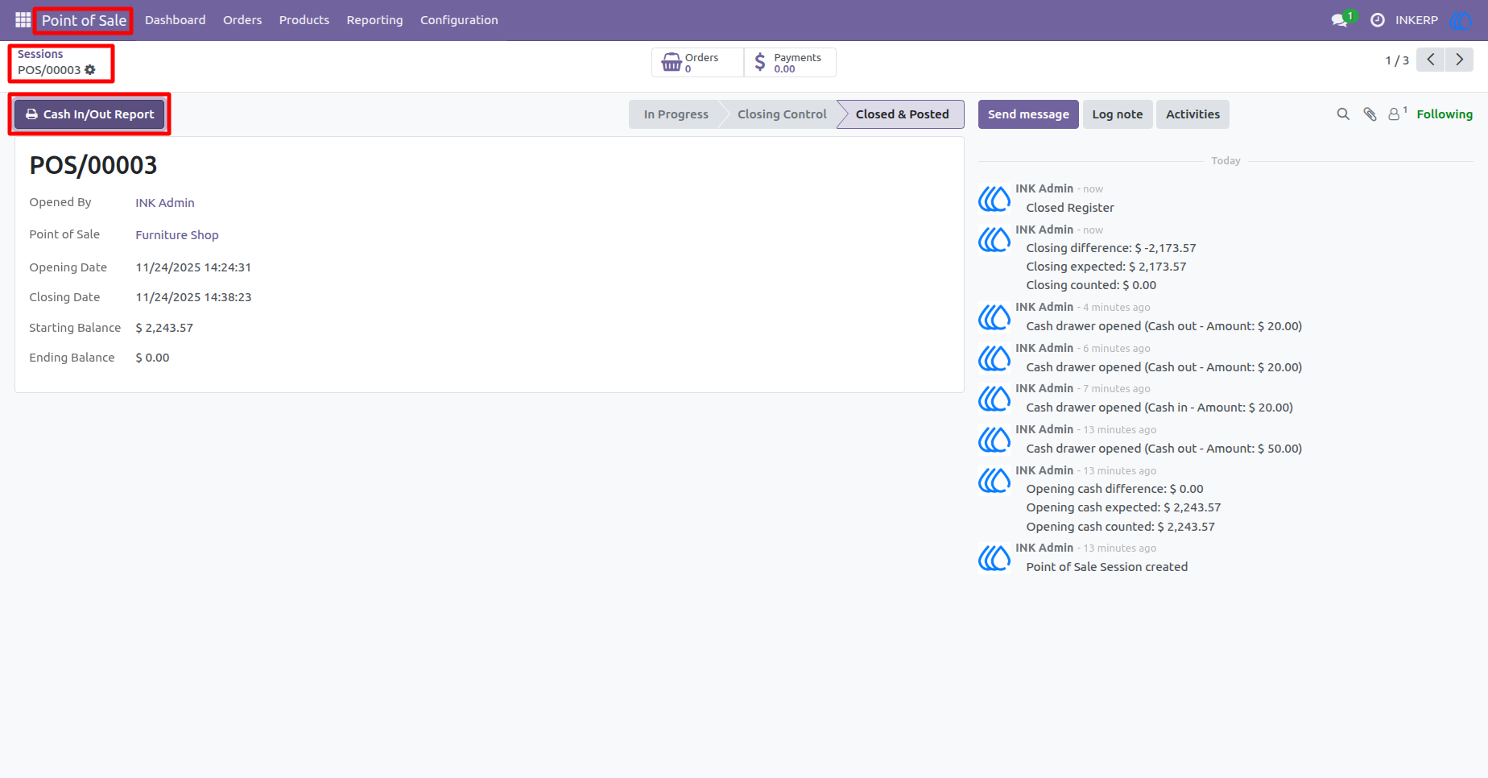Click the Closing Date value 11/24/2025 14:38:23
This screenshot has width=1488, height=778.
pyautogui.click(x=193, y=297)
